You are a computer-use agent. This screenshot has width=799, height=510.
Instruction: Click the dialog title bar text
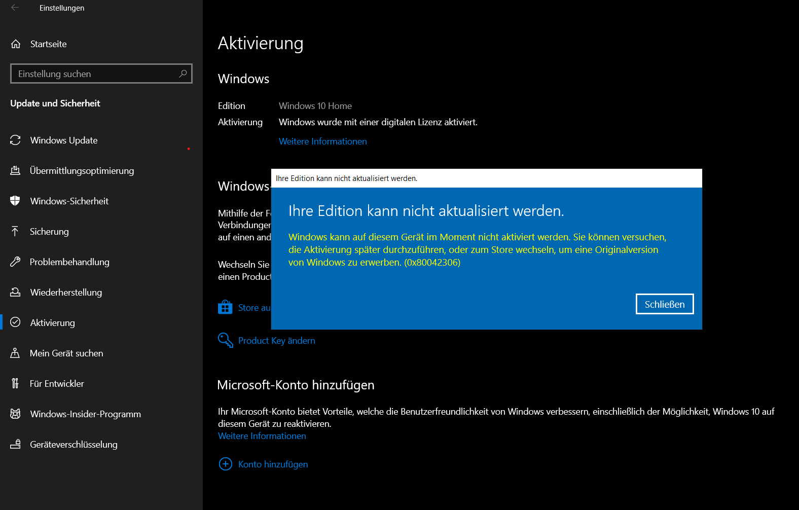pyautogui.click(x=347, y=178)
